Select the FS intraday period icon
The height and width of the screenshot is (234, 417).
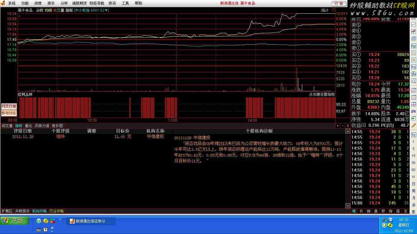414,134
